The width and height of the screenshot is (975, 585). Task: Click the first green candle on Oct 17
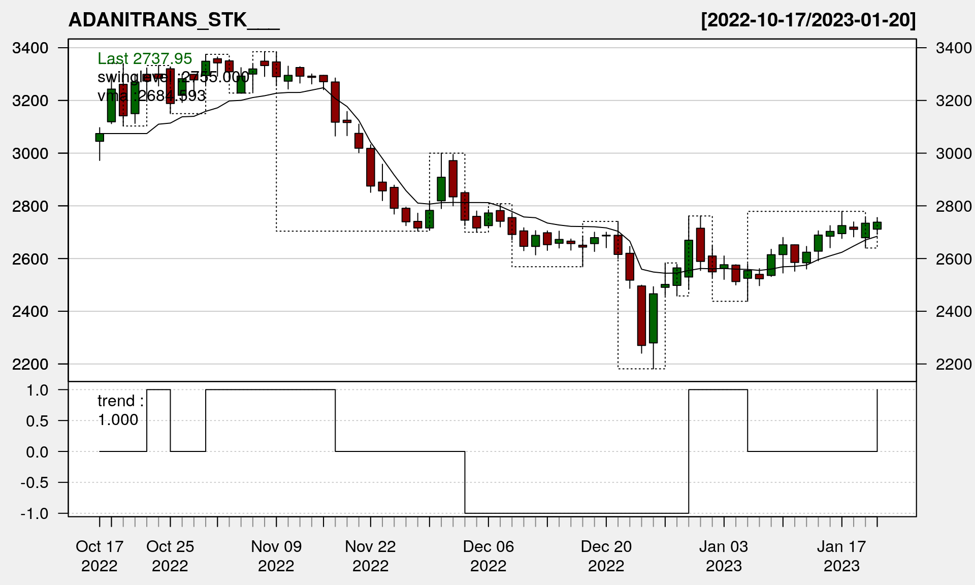tap(100, 137)
